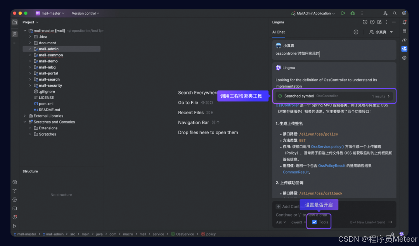Start a new AI chat with plus icon
The image size is (419, 246).
pos(356,32)
